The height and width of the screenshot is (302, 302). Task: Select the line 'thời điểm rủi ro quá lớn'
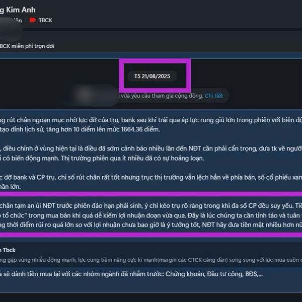pos(151,225)
